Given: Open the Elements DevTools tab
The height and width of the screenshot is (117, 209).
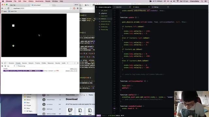Looking at the screenshot, I should [x=11, y=63].
